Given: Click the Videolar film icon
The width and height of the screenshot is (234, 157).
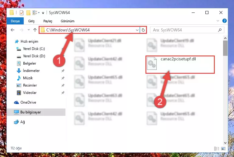Looking at the screenshot, I should (19, 93).
